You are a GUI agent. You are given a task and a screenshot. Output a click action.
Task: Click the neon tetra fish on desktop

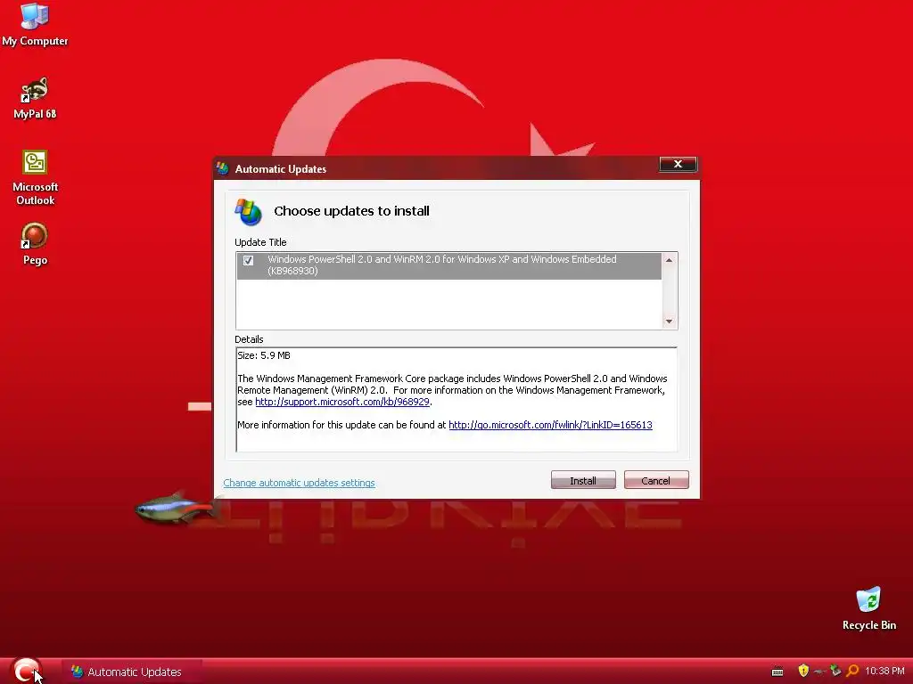click(176, 509)
